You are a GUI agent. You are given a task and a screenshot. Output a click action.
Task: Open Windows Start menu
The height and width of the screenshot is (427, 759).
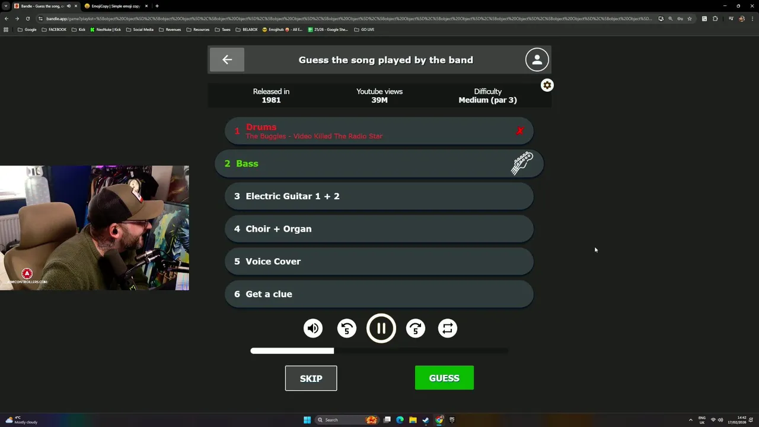[x=307, y=420]
